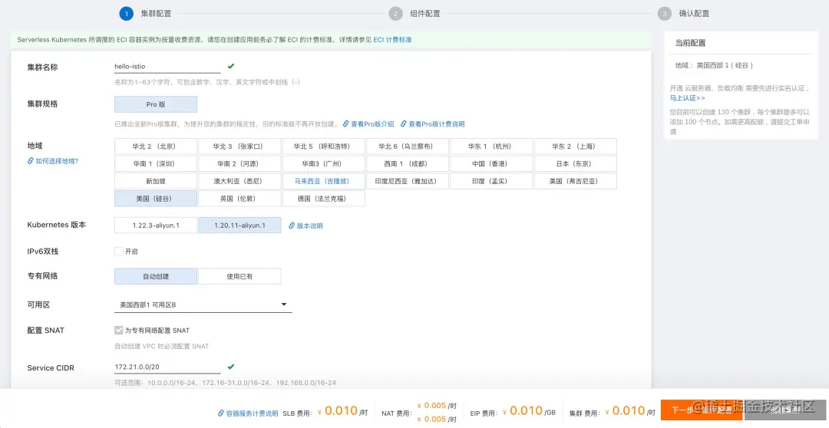
Task: Select region 日本 (东京)
Action: coord(575,164)
